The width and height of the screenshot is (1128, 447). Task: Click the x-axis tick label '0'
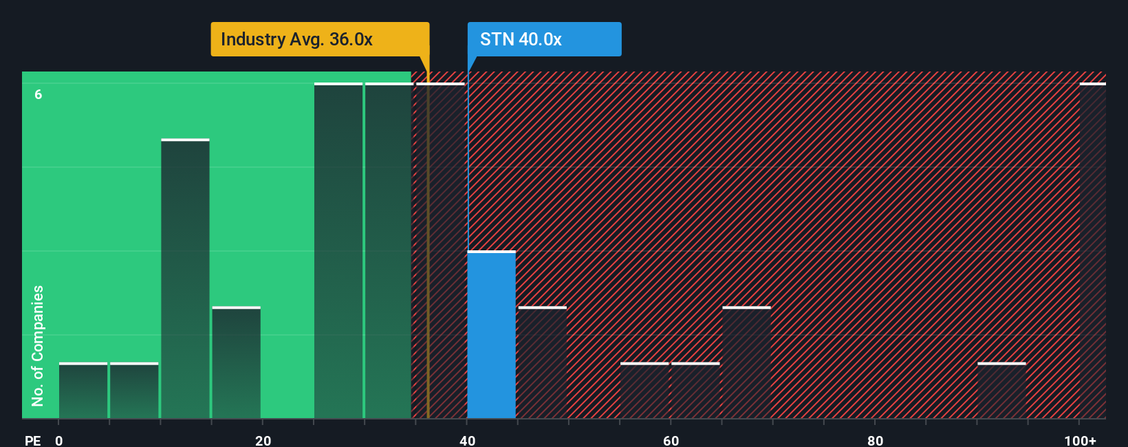click(x=59, y=440)
